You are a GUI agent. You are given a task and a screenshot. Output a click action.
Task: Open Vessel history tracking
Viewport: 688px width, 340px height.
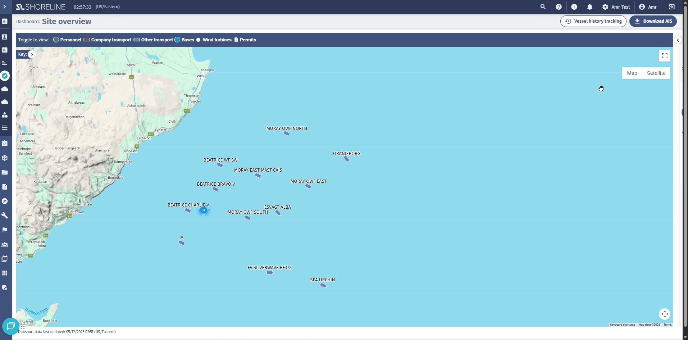coord(593,21)
